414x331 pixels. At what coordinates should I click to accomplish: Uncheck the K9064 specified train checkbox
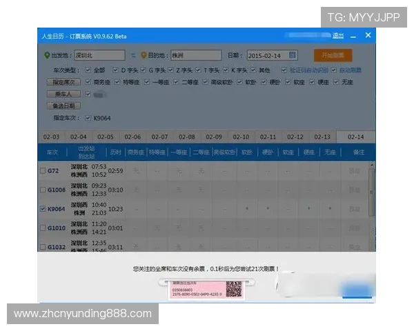click(88, 118)
